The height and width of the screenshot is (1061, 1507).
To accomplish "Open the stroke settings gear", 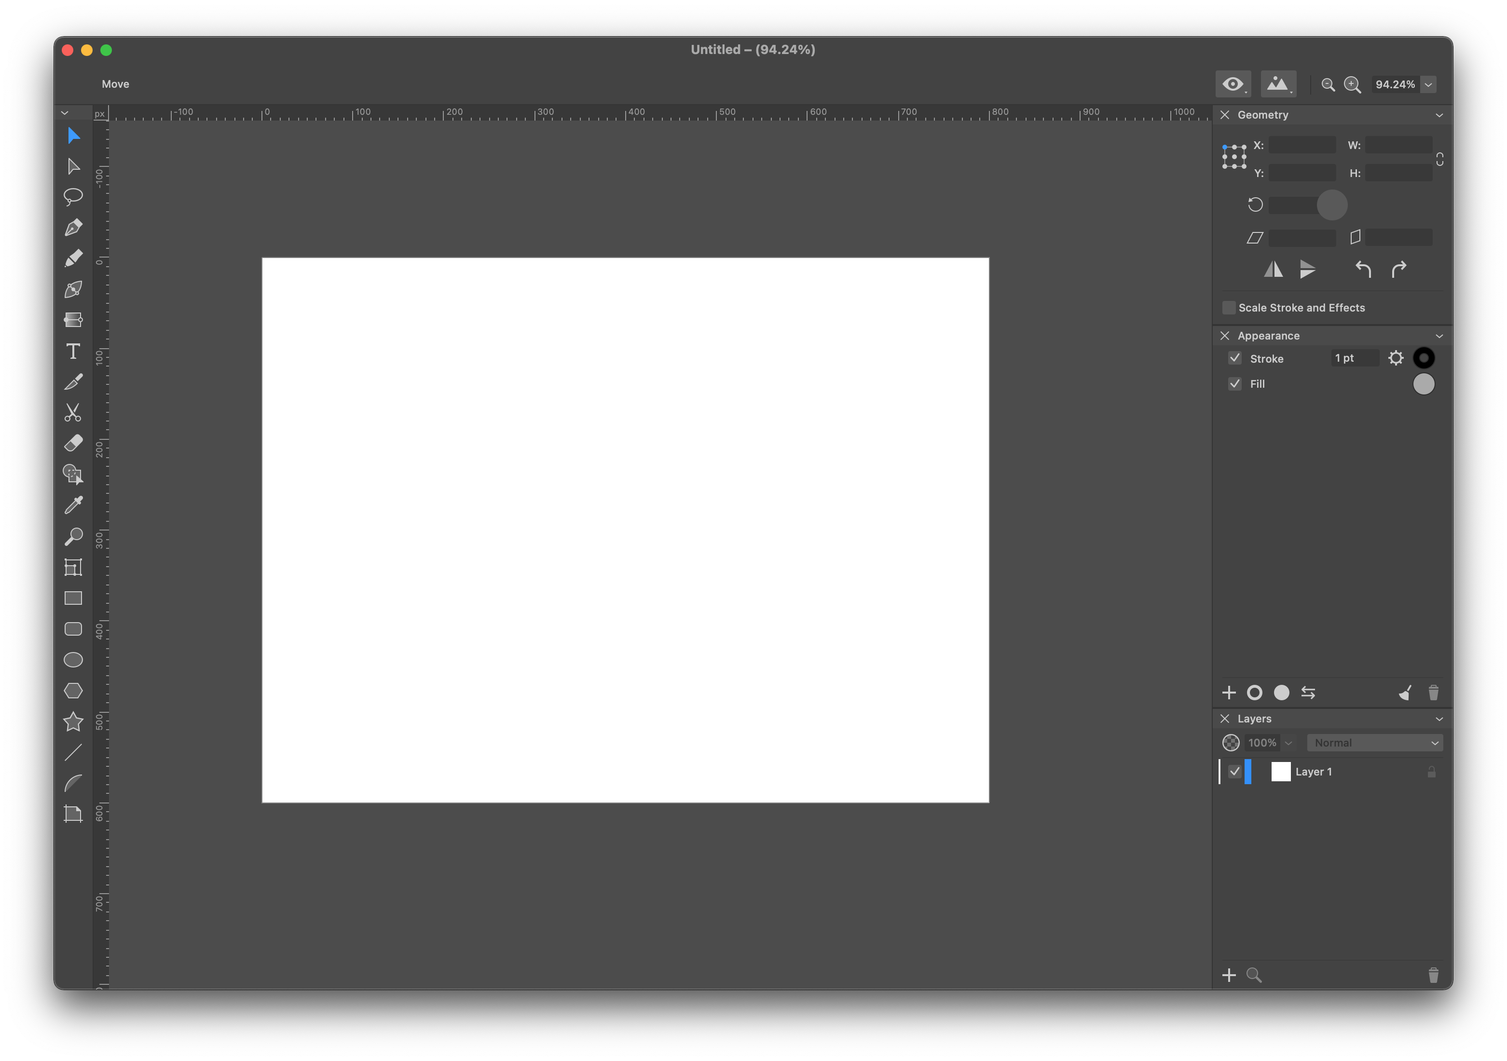I will click(x=1396, y=358).
